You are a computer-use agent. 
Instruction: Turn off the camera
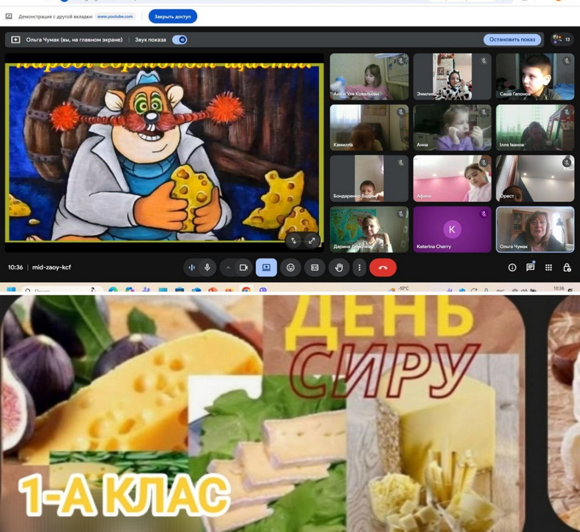coord(243,267)
